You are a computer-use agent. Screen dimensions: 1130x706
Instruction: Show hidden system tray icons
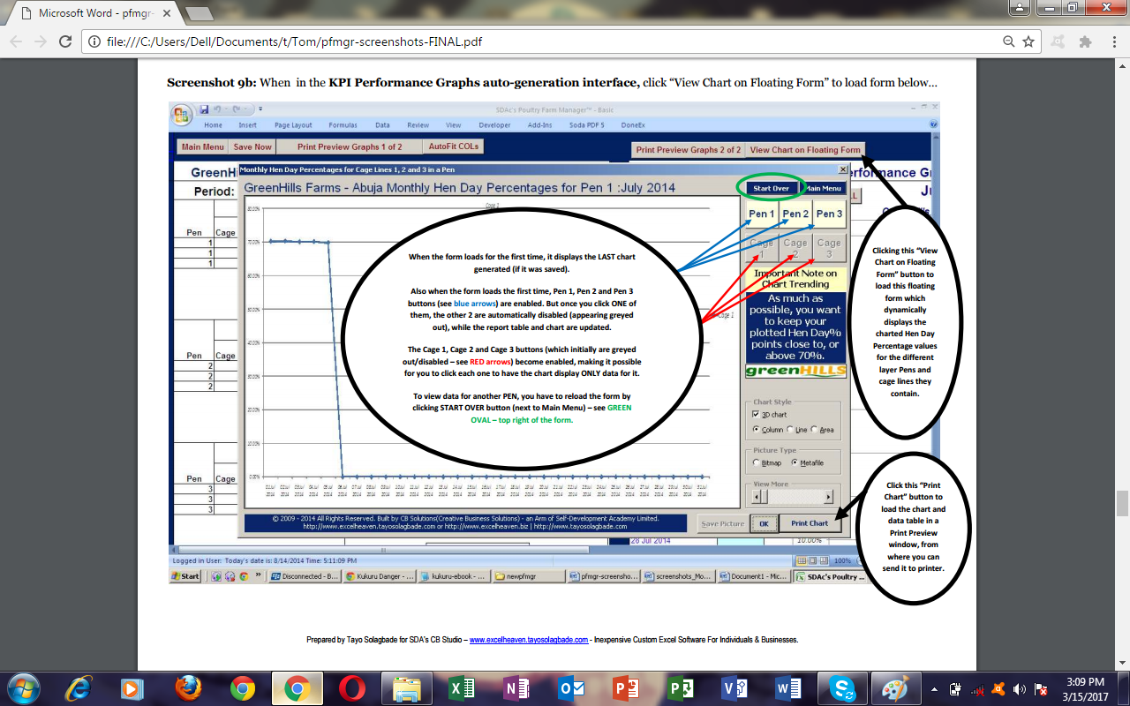935,688
